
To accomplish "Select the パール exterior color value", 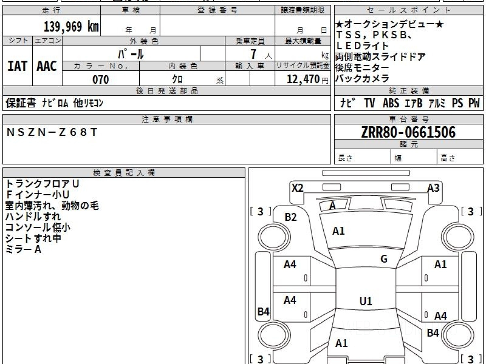I will [131, 53].
